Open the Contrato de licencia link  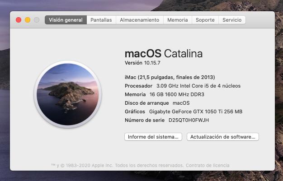point(208,165)
